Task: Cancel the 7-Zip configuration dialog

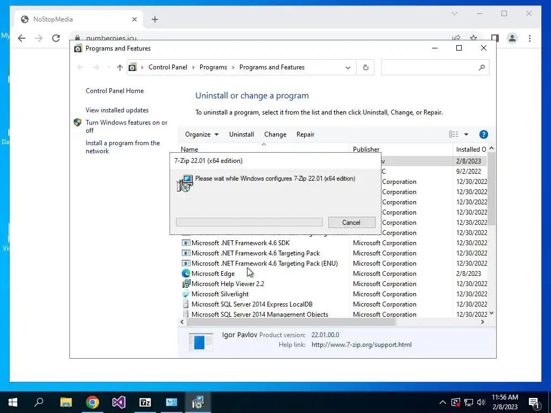Action: 351,222
